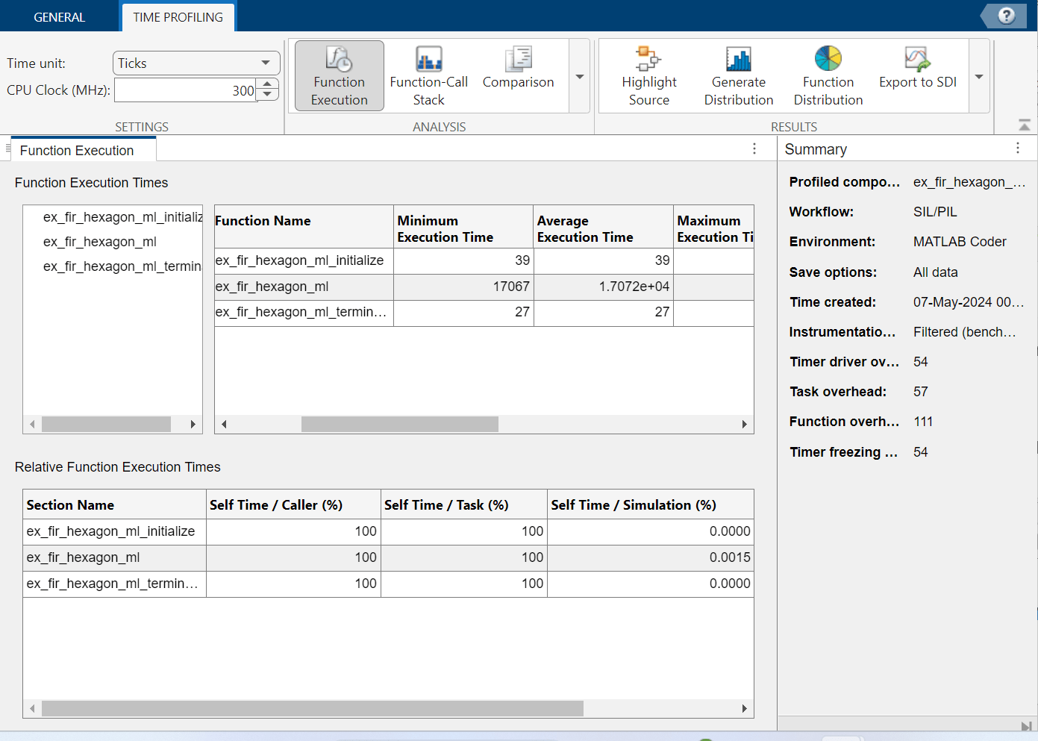Click the Export to SDI icon

coord(917,60)
